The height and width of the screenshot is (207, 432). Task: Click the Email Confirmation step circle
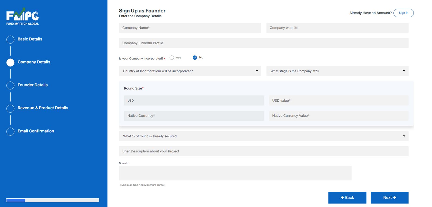click(x=10, y=132)
